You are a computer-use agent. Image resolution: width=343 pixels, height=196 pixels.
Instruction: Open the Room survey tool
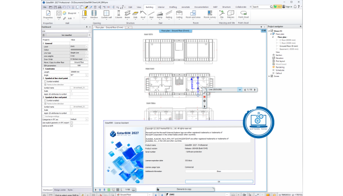[x=210, y=15]
